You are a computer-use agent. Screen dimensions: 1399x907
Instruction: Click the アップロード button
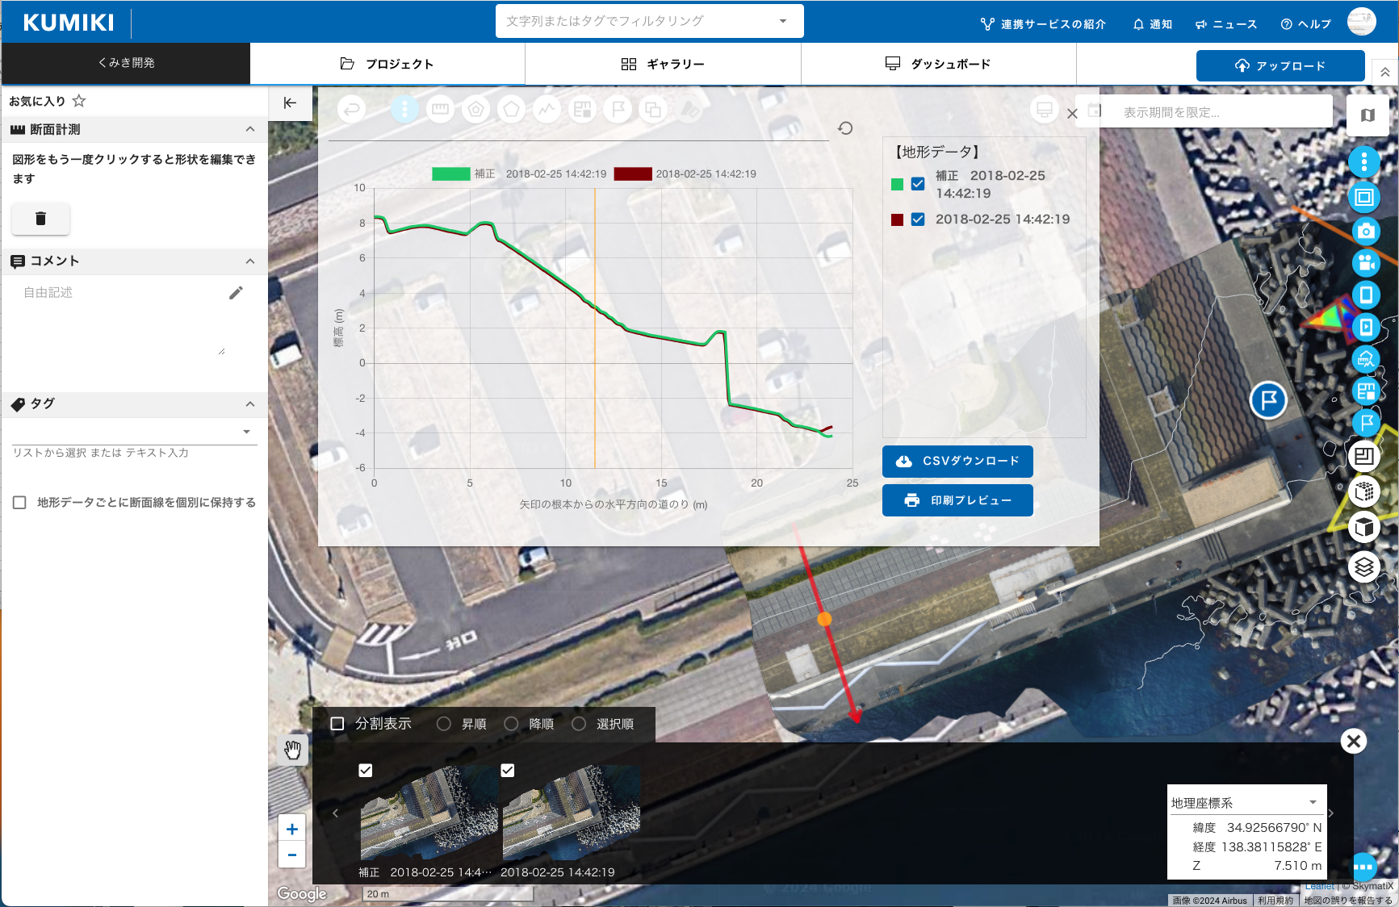point(1280,65)
